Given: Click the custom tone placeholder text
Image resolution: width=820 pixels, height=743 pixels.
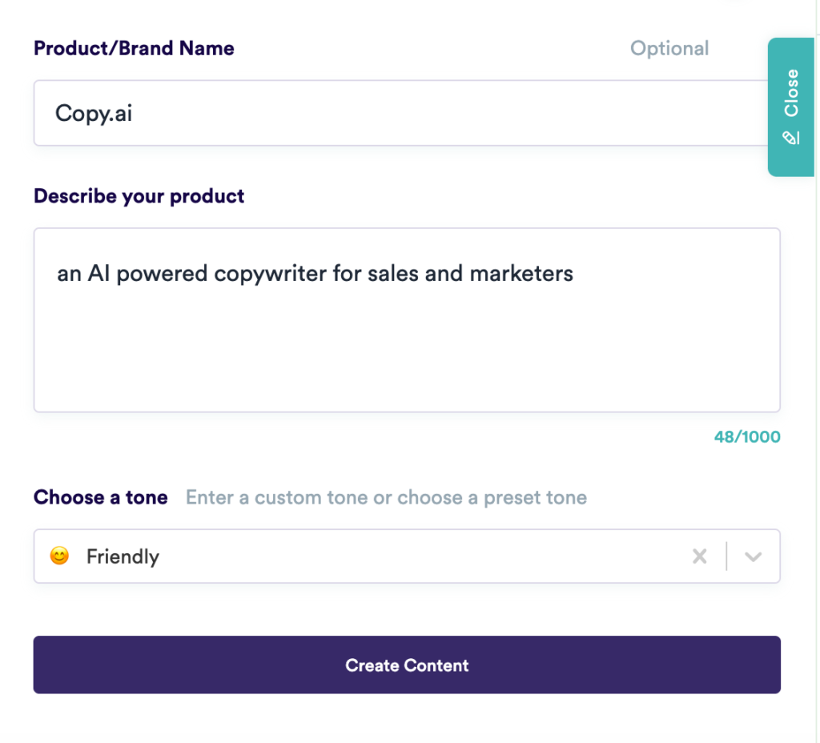Looking at the screenshot, I should click(387, 497).
